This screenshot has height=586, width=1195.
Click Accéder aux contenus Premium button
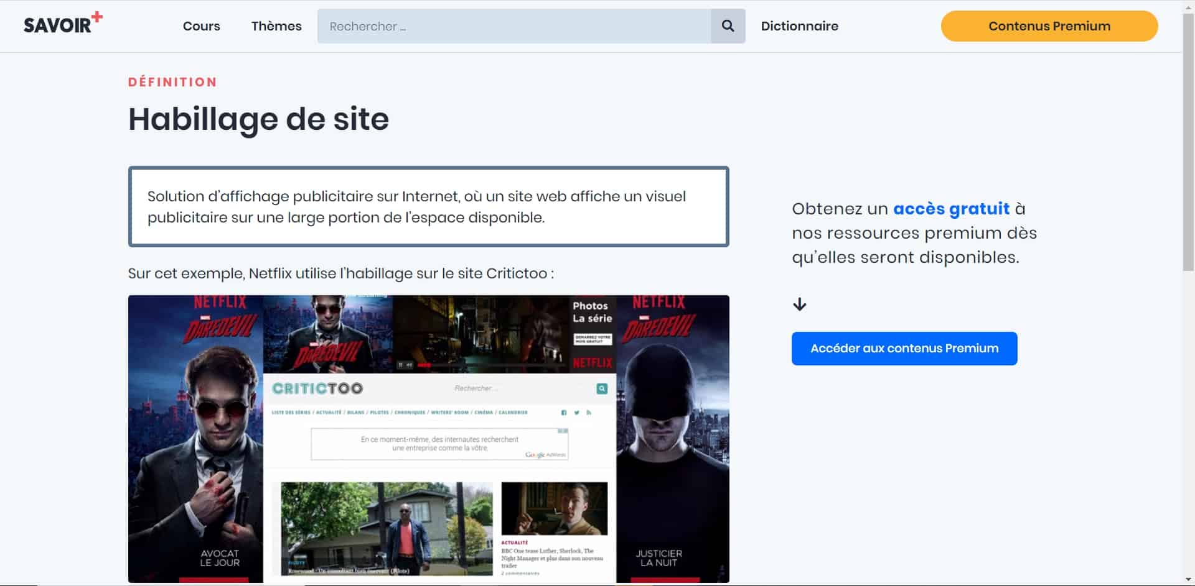coord(904,349)
